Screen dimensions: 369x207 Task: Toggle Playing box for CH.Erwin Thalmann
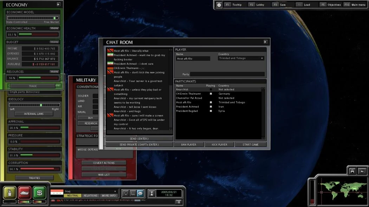211,94
